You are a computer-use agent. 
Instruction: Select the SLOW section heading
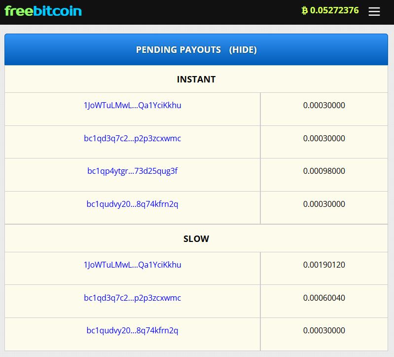pyautogui.click(x=196, y=239)
